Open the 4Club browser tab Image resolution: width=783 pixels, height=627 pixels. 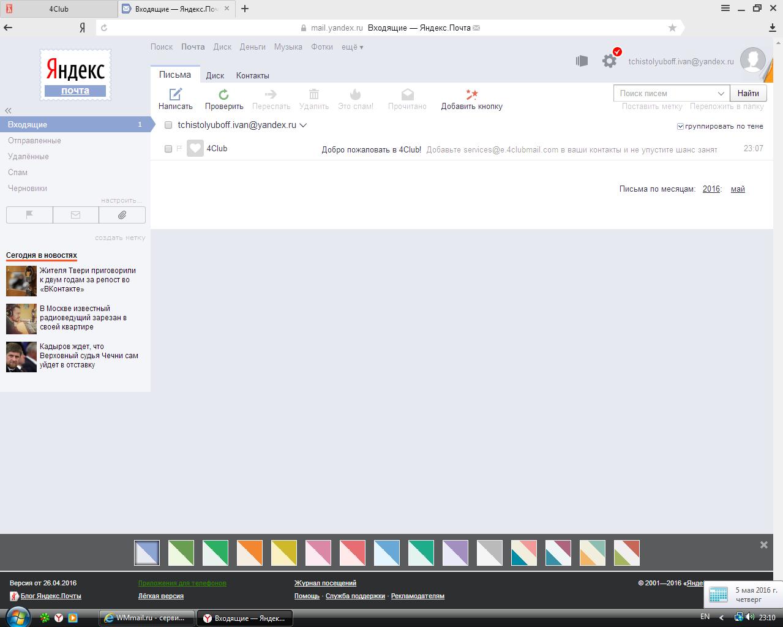click(x=59, y=9)
